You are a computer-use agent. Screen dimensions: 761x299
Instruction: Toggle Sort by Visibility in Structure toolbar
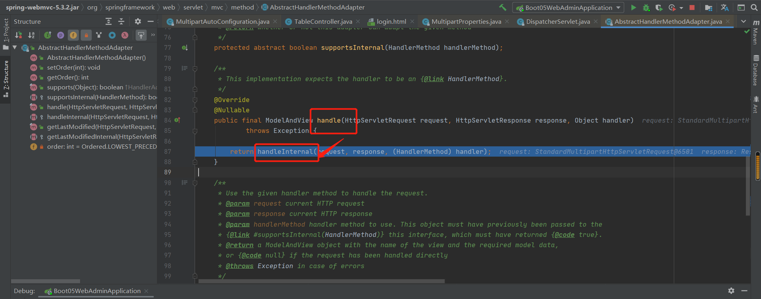click(x=18, y=35)
